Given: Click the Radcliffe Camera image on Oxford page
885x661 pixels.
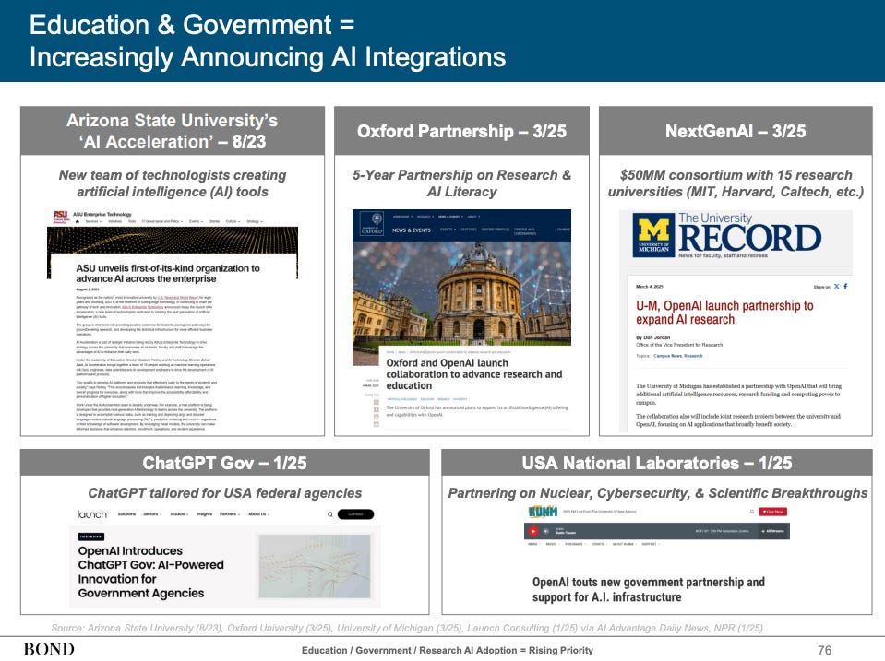Looking at the screenshot, I should point(461,293).
